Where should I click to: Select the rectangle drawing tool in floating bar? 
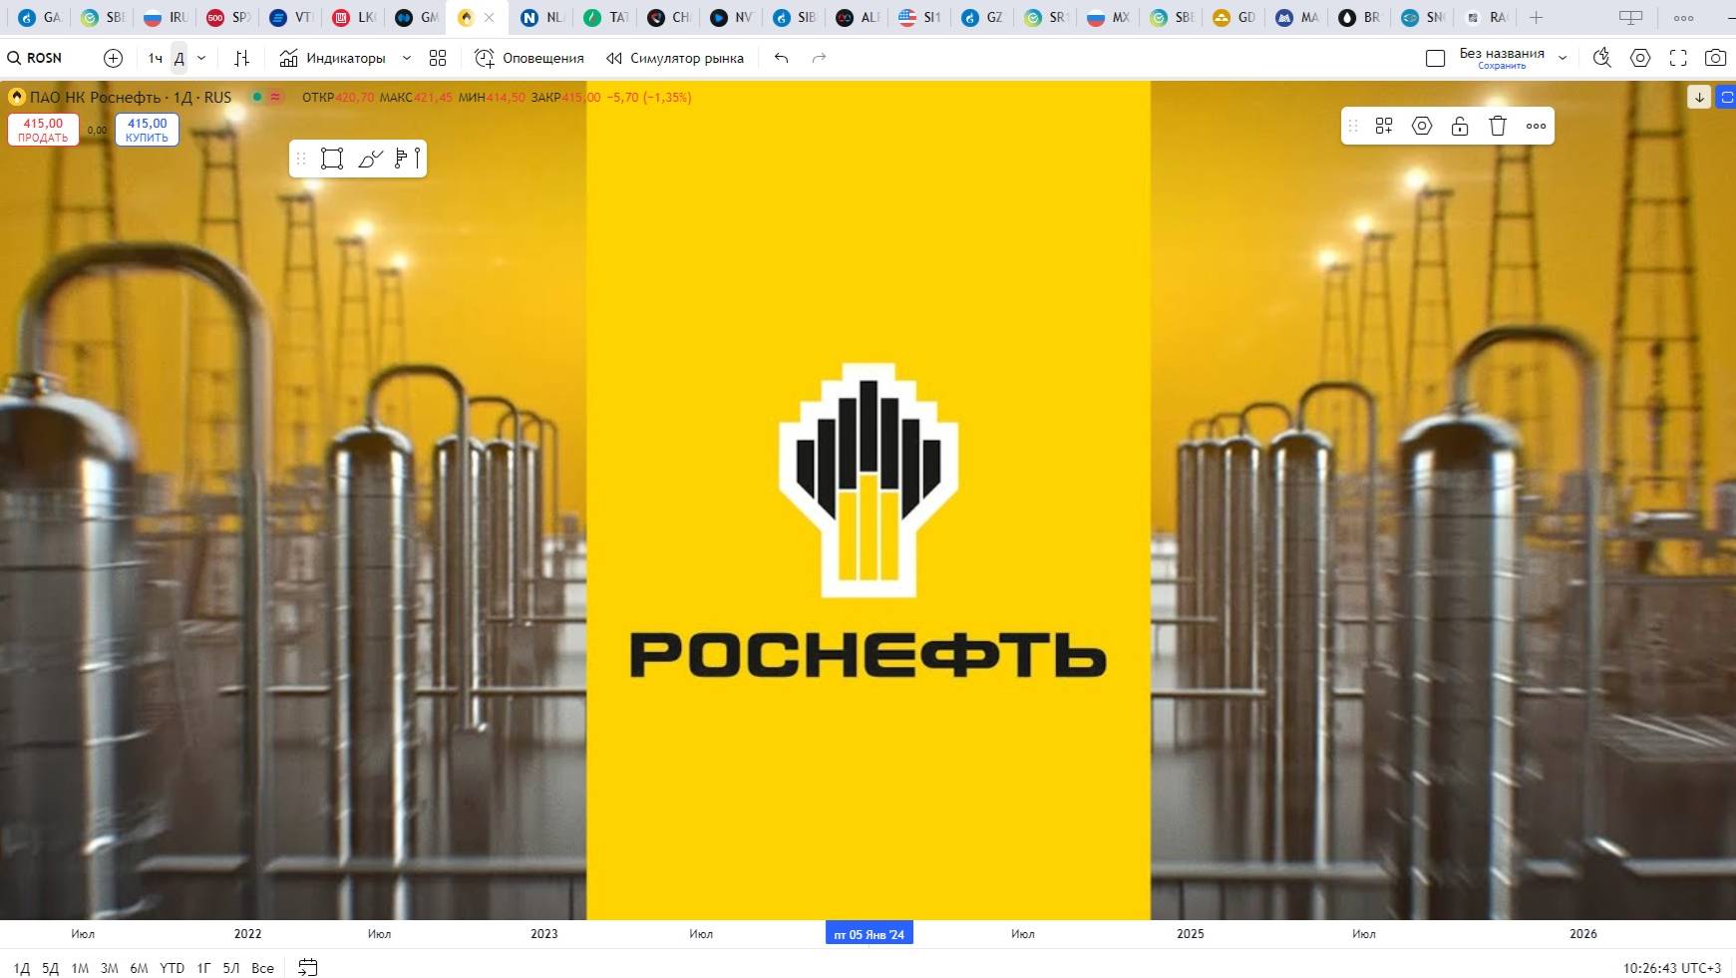(x=332, y=159)
